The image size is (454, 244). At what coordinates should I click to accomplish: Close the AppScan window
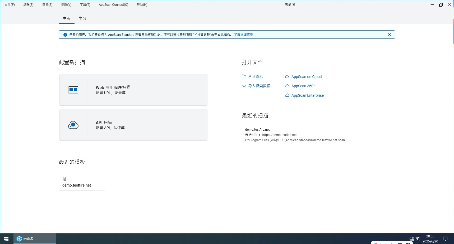tap(450, 5)
